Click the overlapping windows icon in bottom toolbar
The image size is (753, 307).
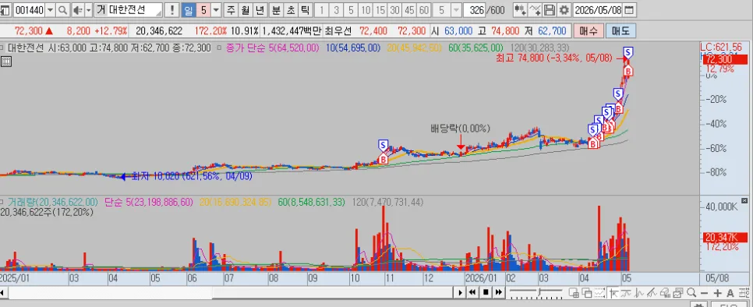[587, 292]
